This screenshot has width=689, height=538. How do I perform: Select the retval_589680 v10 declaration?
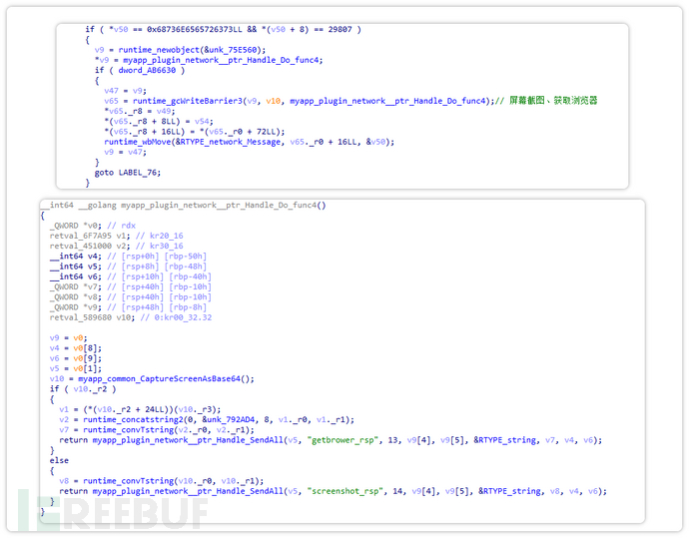click(x=88, y=317)
